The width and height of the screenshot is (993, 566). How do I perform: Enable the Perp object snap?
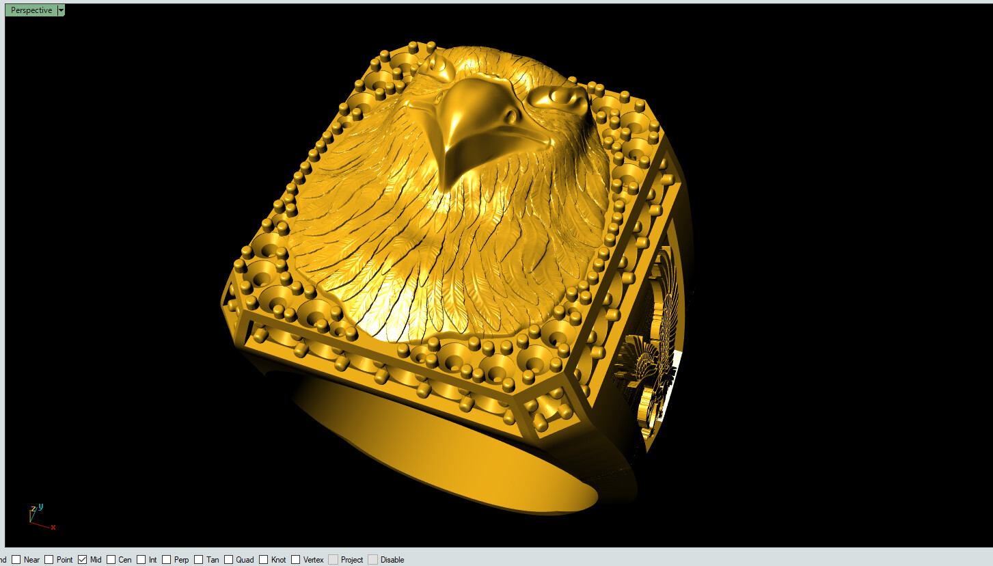[x=167, y=559]
